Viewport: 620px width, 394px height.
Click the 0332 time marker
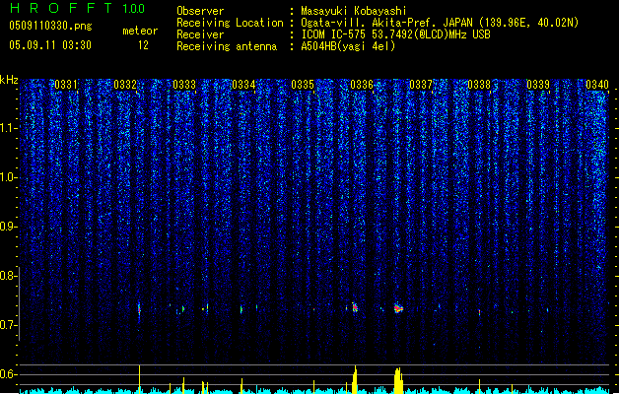[125, 85]
